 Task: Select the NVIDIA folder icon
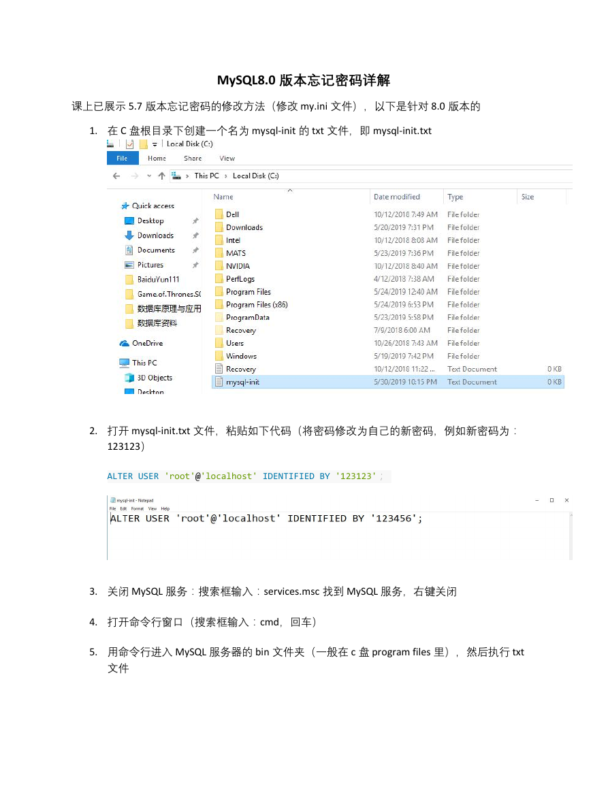pos(219,265)
